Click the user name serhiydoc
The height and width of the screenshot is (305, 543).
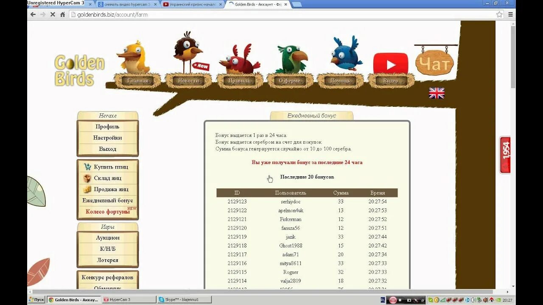coord(291,202)
